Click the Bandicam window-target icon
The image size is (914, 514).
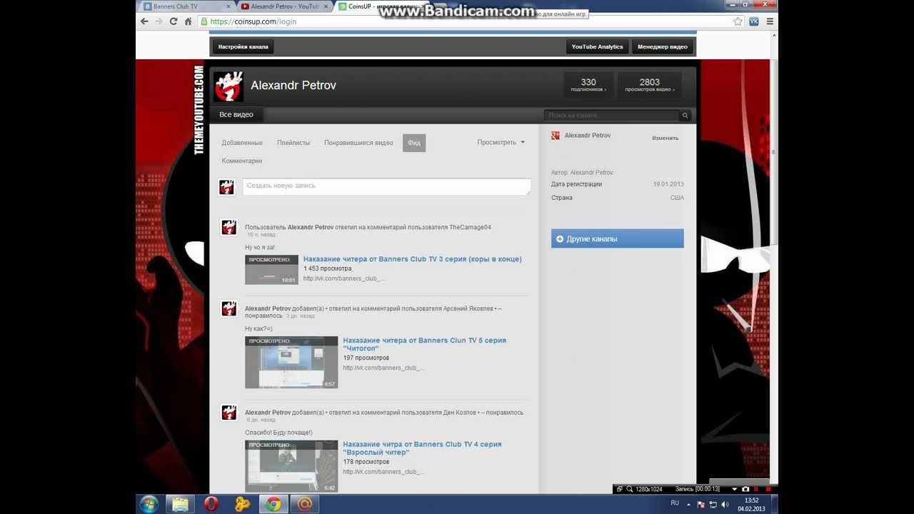tap(620, 489)
